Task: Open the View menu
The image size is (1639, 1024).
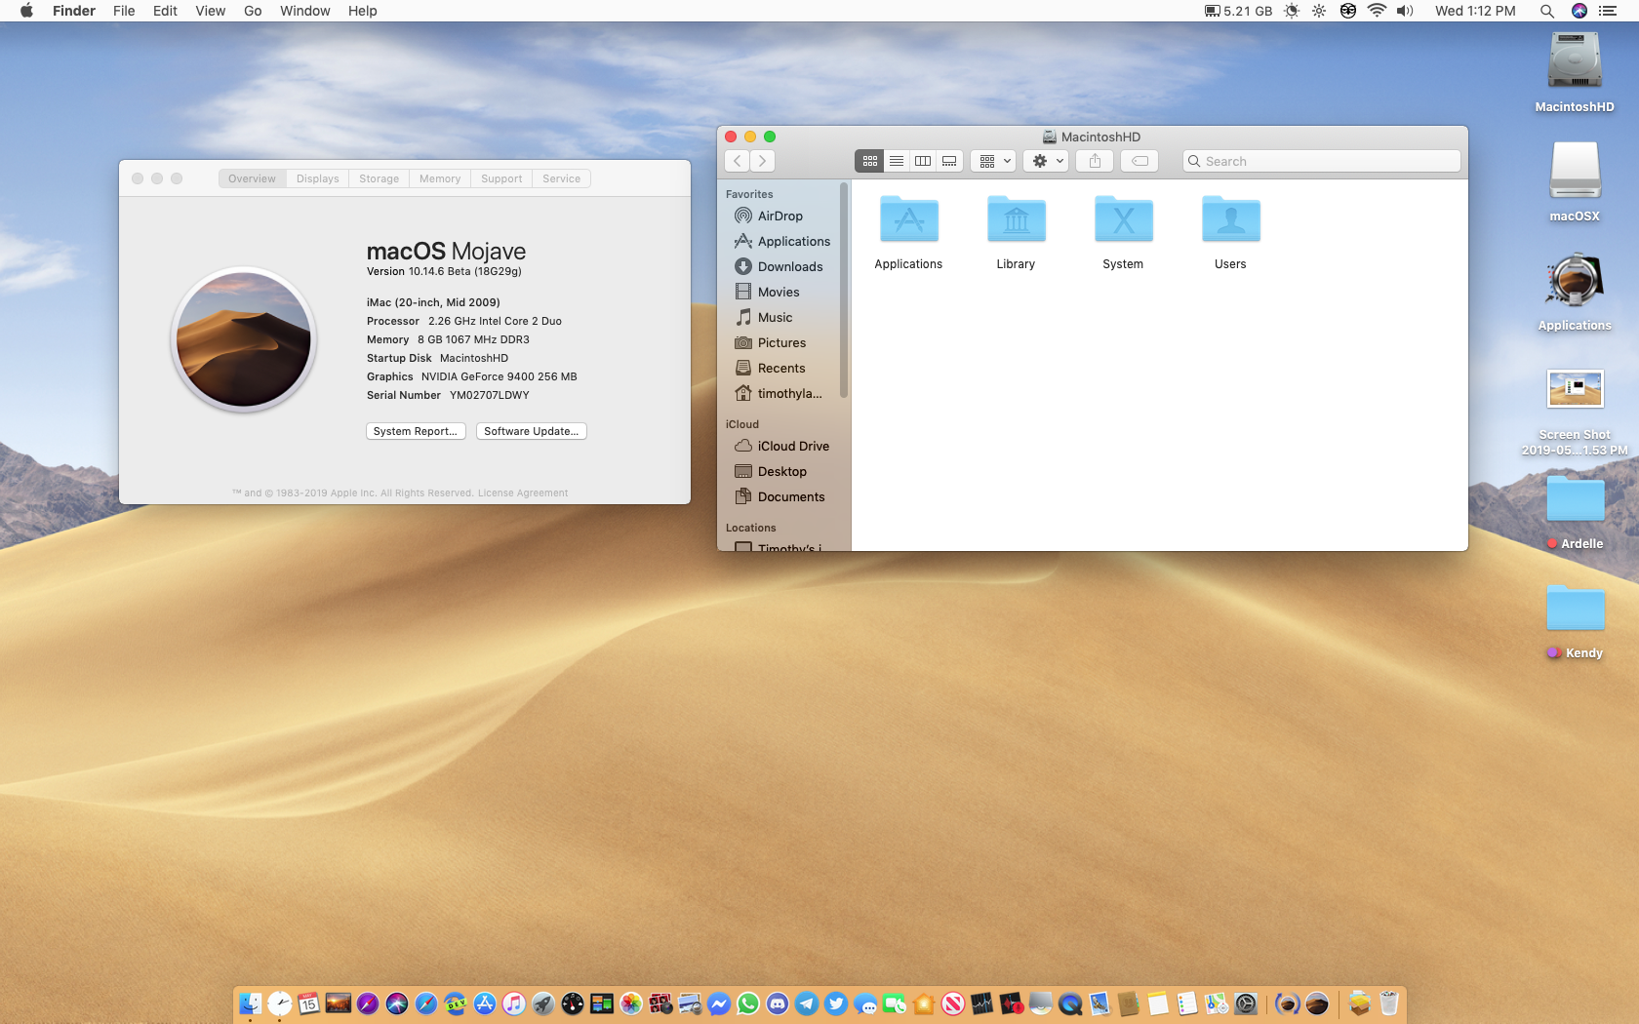Action: pos(210,11)
